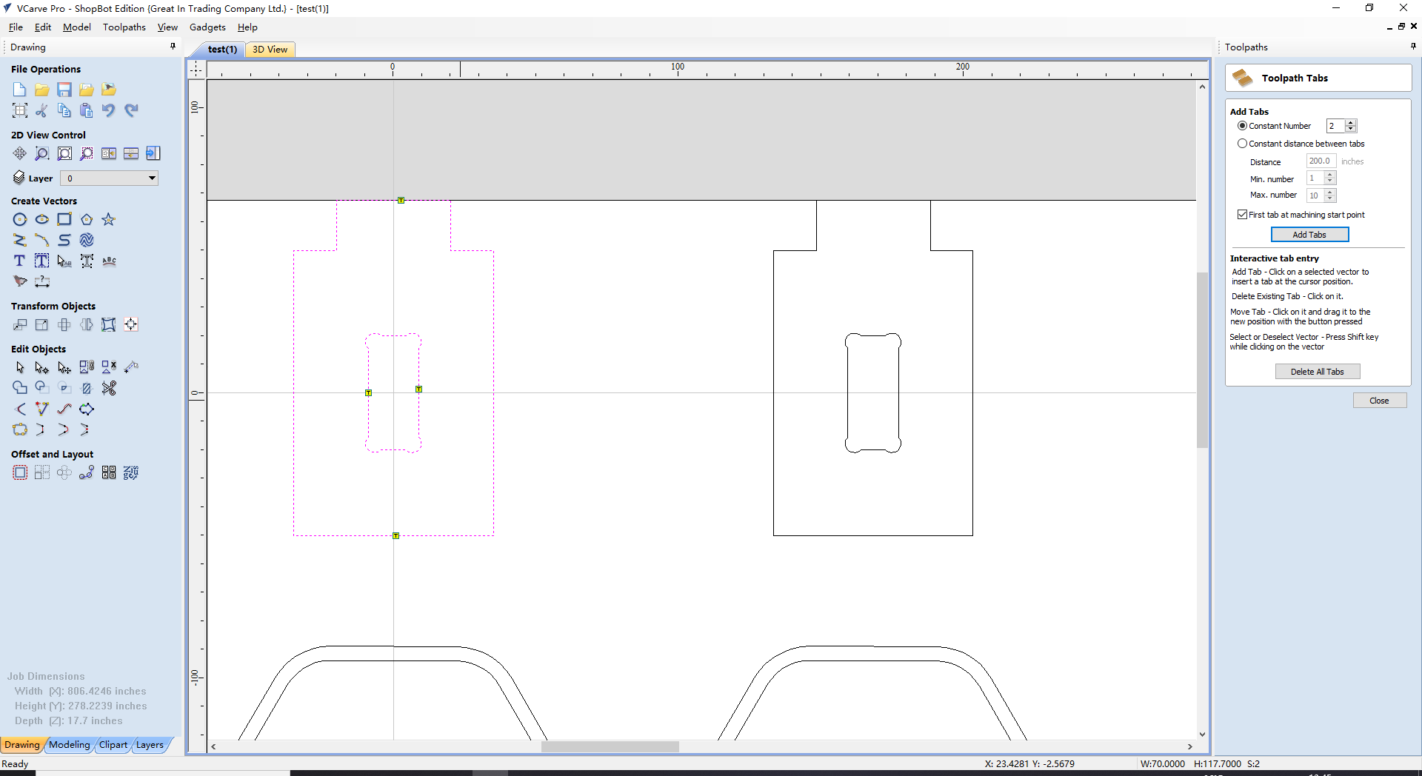Undo the last action
The width and height of the screenshot is (1422, 776).
click(109, 110)
